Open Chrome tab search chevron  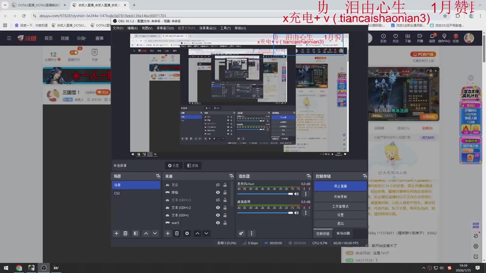[x=5, y=5]
